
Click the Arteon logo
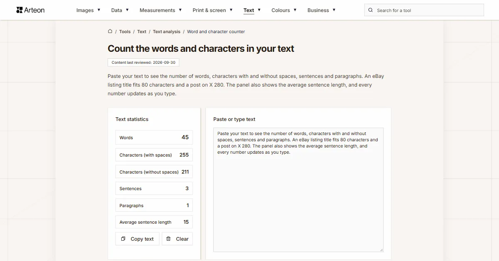coord(30,10)
